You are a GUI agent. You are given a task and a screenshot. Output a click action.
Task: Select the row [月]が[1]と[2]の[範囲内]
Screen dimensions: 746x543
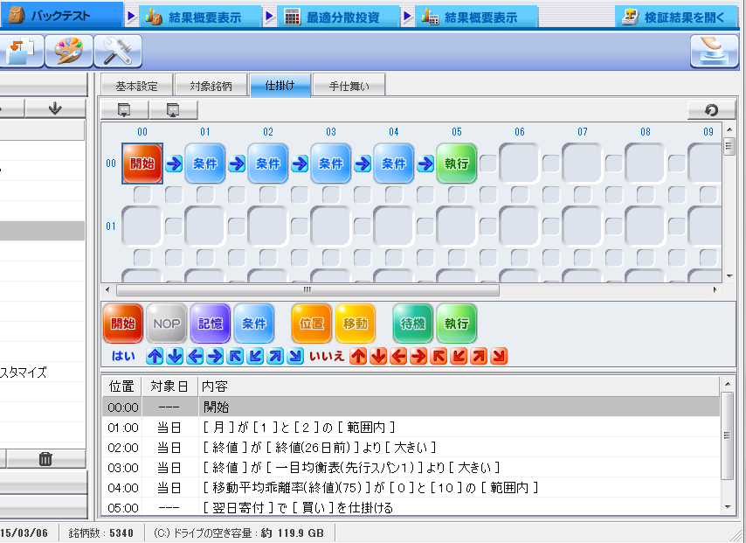point(411,428)
